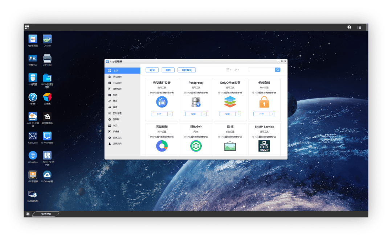392x241 pixels.
Task: Open the KVM virtual machine desktop icon
Action: pyautogui.click(x=33, y=194)
